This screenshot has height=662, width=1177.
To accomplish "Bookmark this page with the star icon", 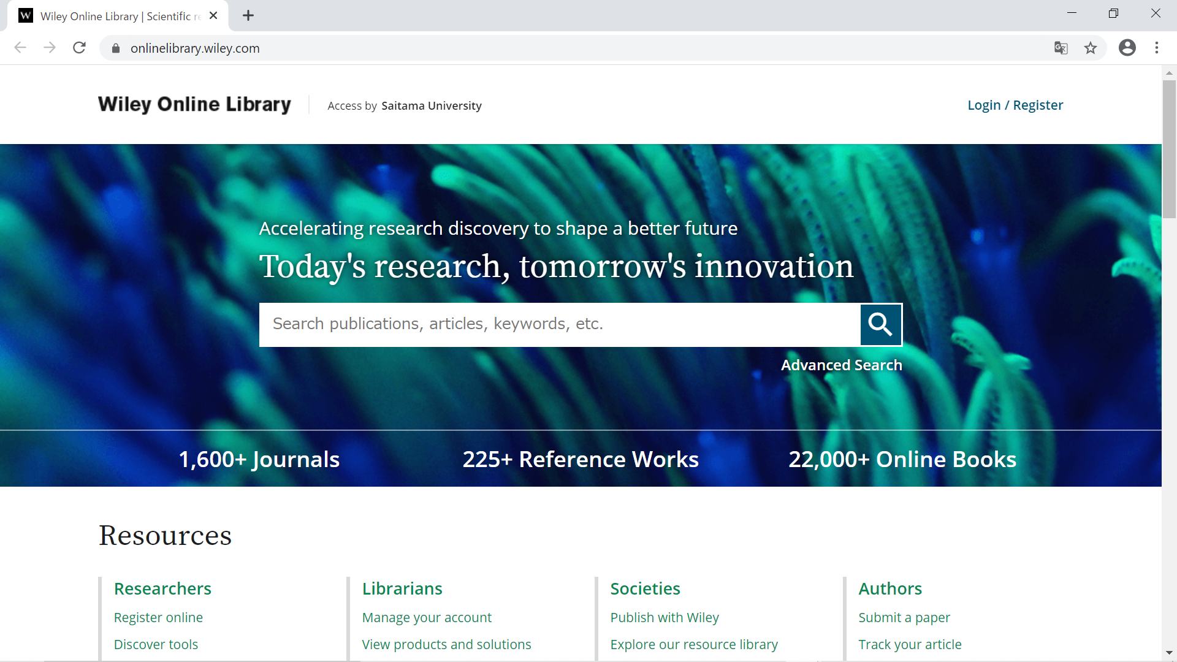I will point(1091,48).
